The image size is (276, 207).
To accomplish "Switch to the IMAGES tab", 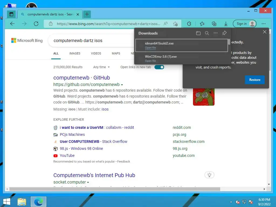I will [75, 54].
